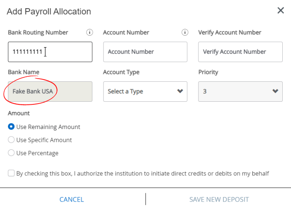
Task: Click the Account Type dropdown chevron
Action: pyautogui.click(x=180, y=91)
